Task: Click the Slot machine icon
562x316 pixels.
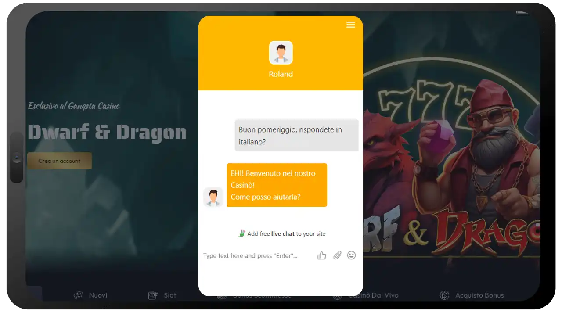Action: pyautogui.click(x=153, y=295)
